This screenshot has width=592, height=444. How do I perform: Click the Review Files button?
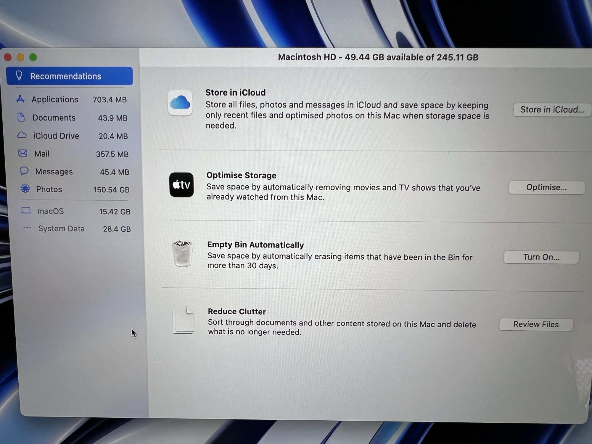tap(536, 324)
